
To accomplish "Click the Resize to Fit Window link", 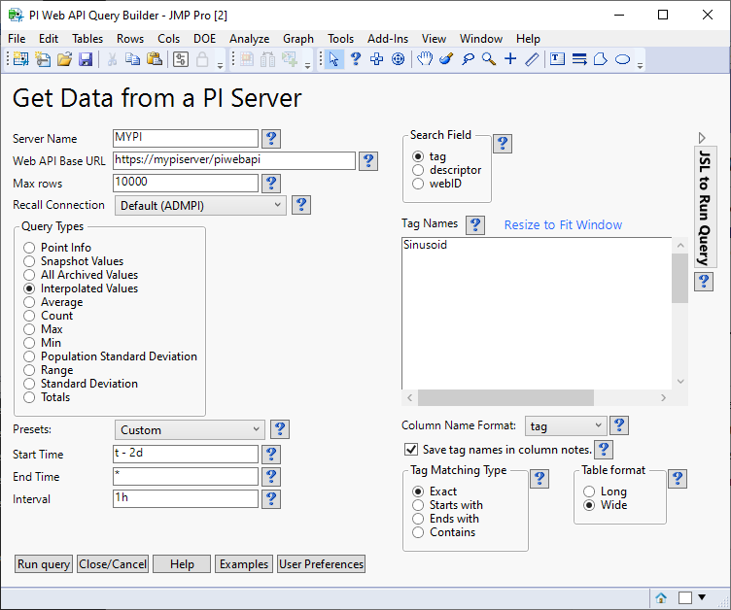I will tap(563, 225).
